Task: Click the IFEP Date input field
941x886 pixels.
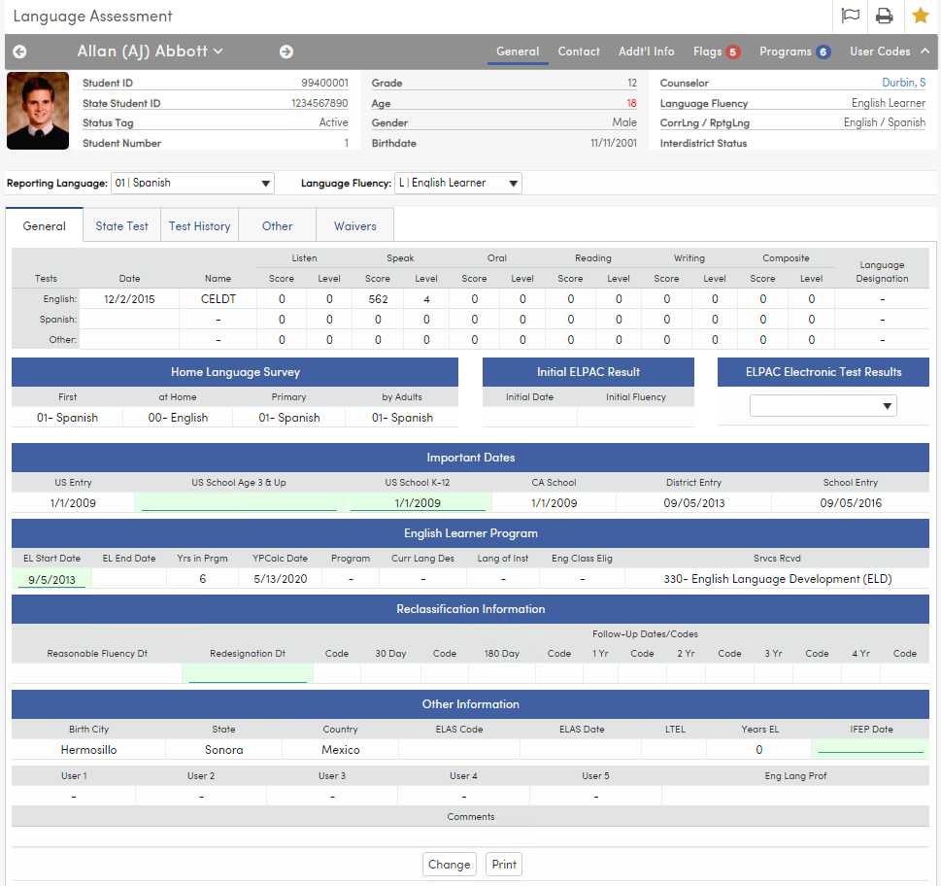Action: pyautogui.click(x=871, y=749)
